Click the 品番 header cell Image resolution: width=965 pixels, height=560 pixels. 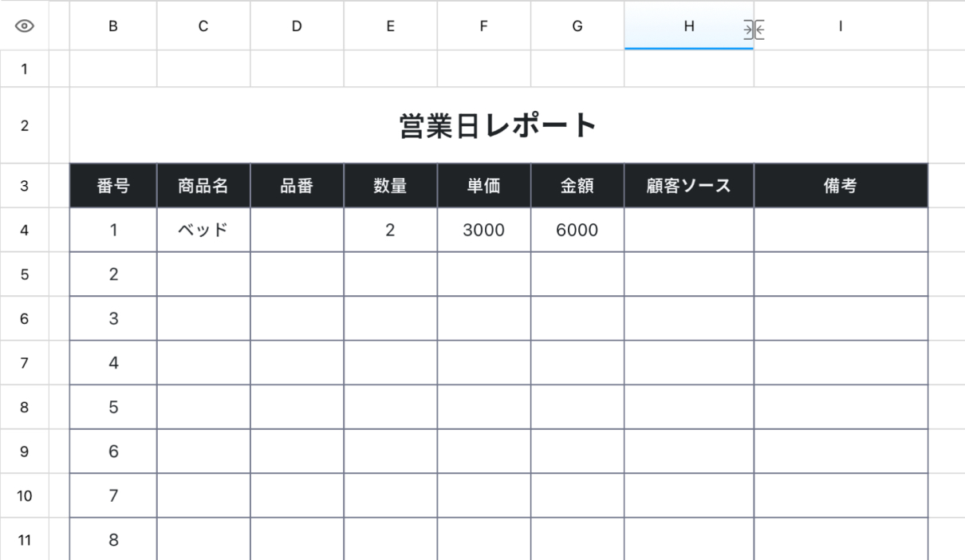pos(297,186)
